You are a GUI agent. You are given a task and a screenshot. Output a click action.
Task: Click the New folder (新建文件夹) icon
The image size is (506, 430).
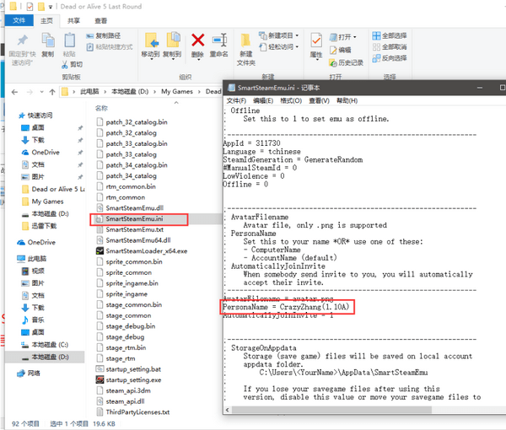pos(245,40)
